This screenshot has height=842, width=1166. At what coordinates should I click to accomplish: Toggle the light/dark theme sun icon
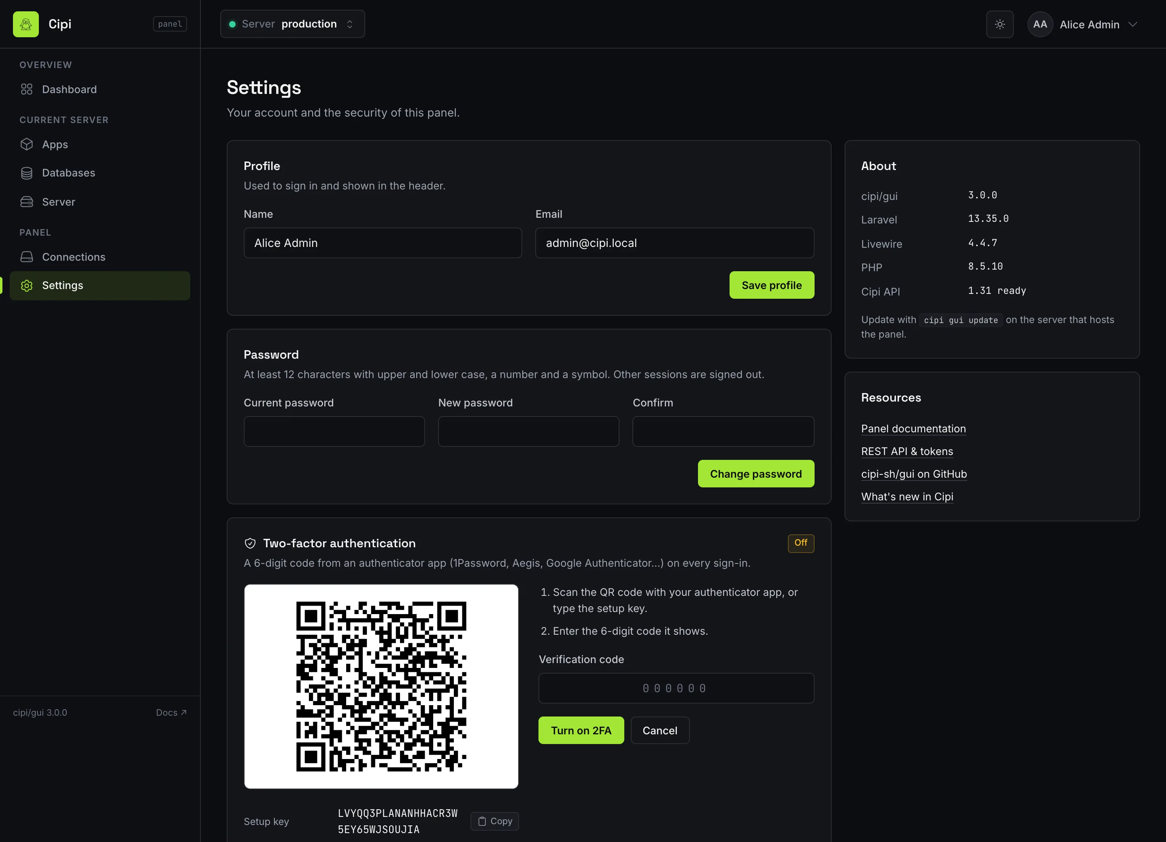pos(1000,24)
